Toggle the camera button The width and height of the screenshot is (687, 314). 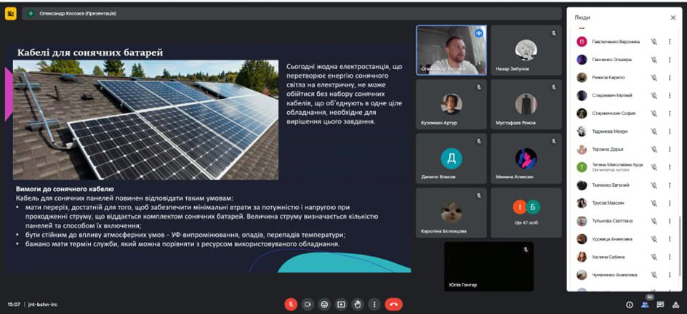point(308,305)
